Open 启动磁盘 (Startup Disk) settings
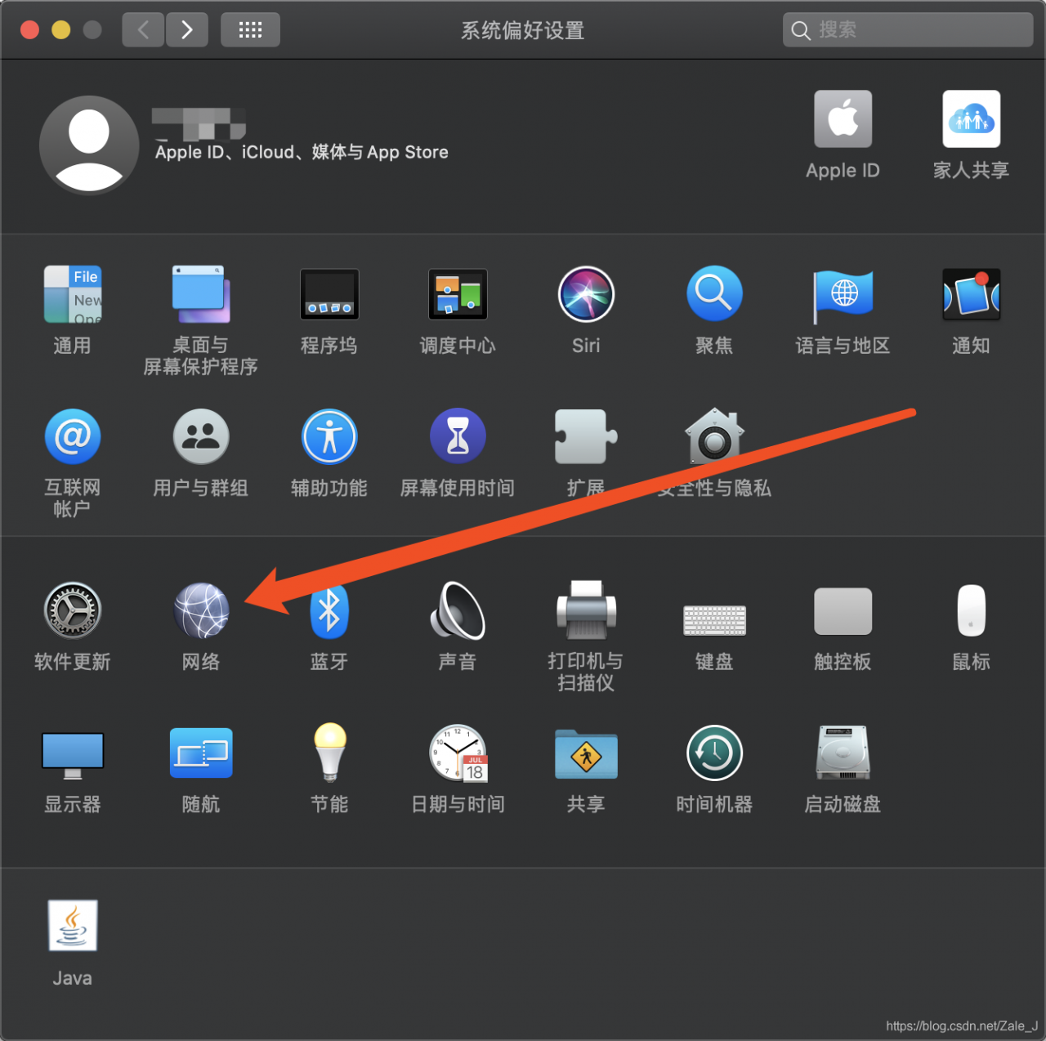This screenshot has height=1041, width=1046. [x=843, y=753]
